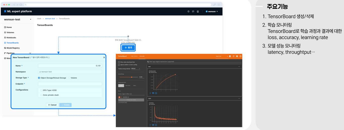The width and height of the screenshot is (344, 130).
Task: Open the TensorBoard settings gear icon
Action: (x=237, y=56)
